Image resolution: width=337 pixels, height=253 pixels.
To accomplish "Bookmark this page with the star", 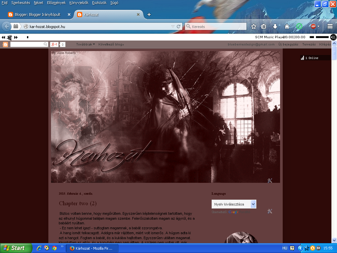I will click(254, 26).
